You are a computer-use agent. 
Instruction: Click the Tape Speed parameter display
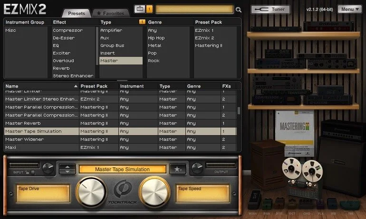(202, 193)
